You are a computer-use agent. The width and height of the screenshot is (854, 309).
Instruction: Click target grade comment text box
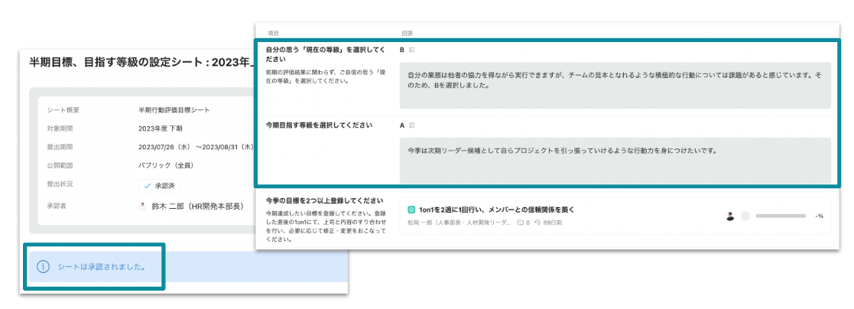pyautogui.click(x=614, y=157)
